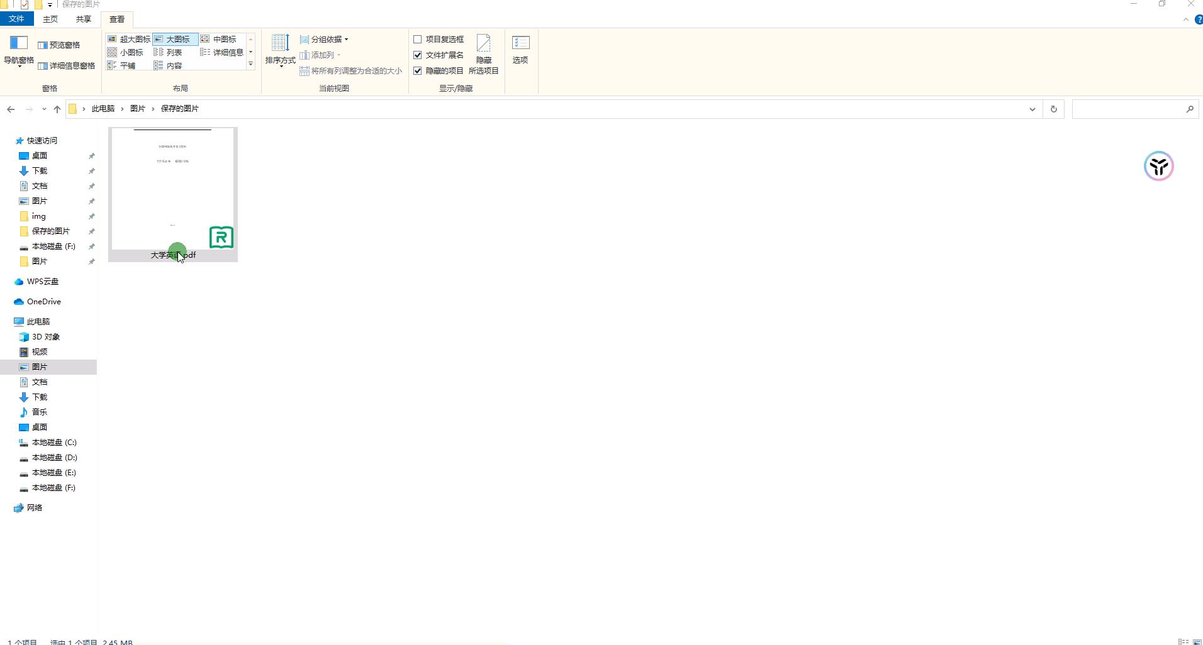This screenshot has height=645, width=1203.
Task: Open 本地磁盘 (D:)
Action: pyautogui.click(x=54, y=458)
